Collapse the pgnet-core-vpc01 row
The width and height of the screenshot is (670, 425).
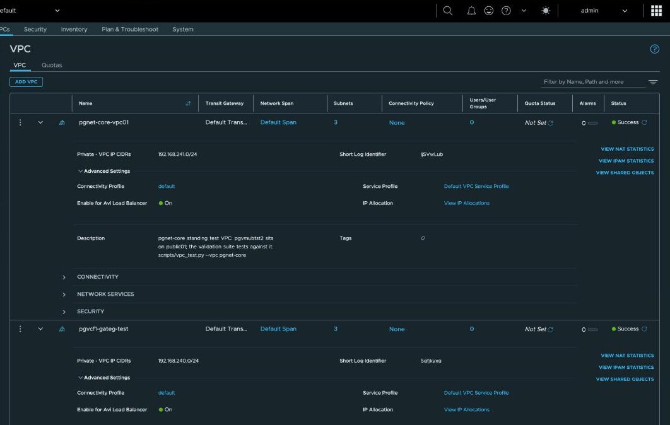(40, 122)
